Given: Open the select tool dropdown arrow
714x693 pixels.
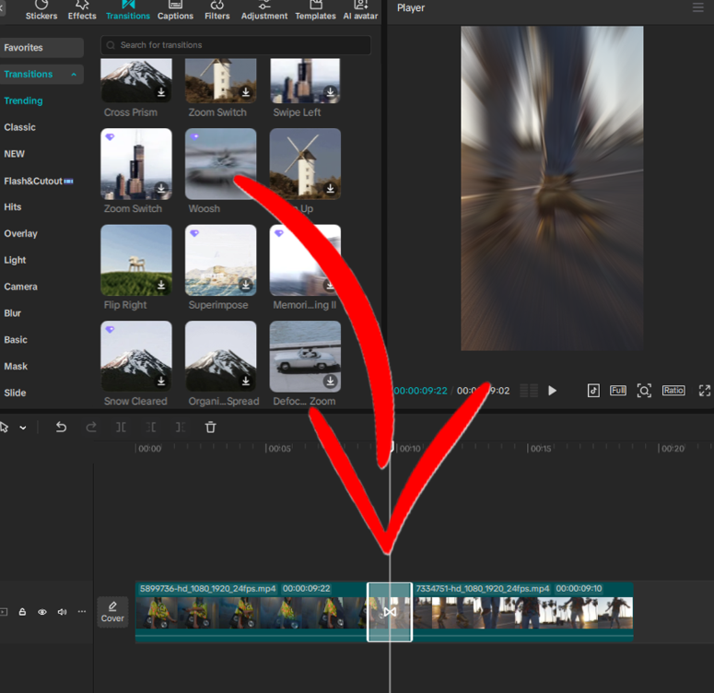Looking at the screenshot, I should point(23,428).
